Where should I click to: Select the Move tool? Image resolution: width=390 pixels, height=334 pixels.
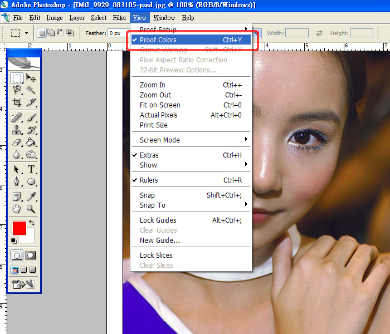31,78
